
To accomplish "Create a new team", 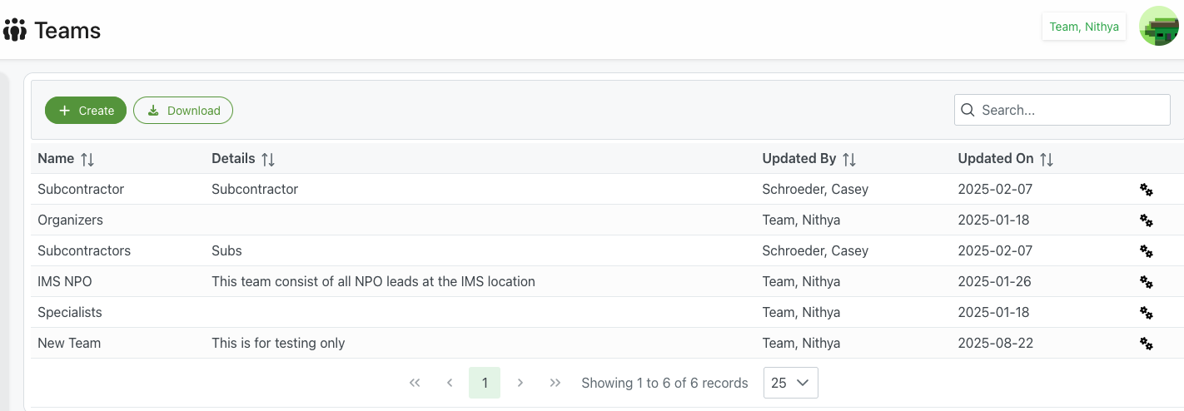I will tap(86, 111).
